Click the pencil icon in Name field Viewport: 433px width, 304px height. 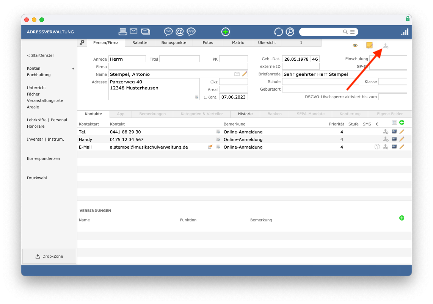(x=245, y=74)
